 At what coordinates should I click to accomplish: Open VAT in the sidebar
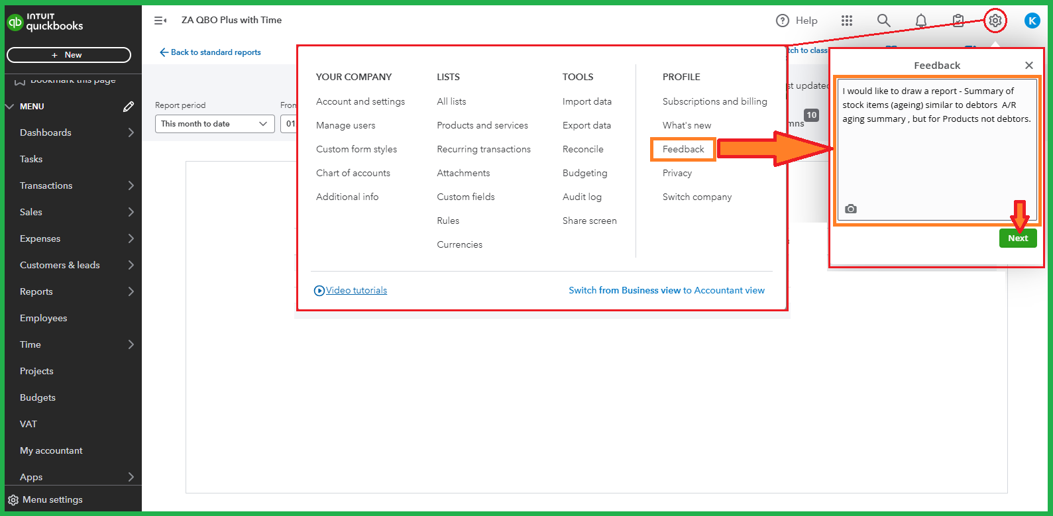[x=28, y=424]
